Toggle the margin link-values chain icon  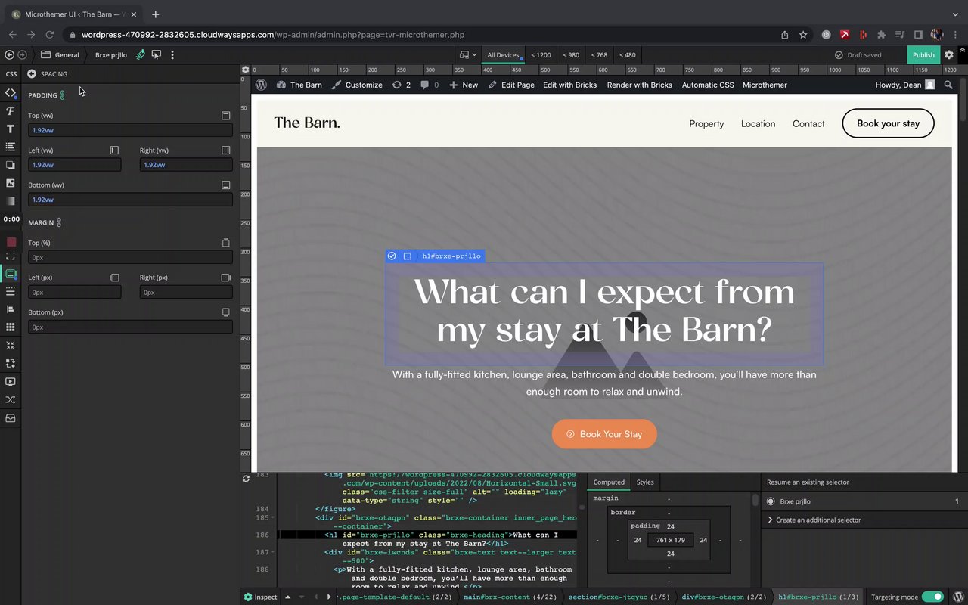(59, 222)
